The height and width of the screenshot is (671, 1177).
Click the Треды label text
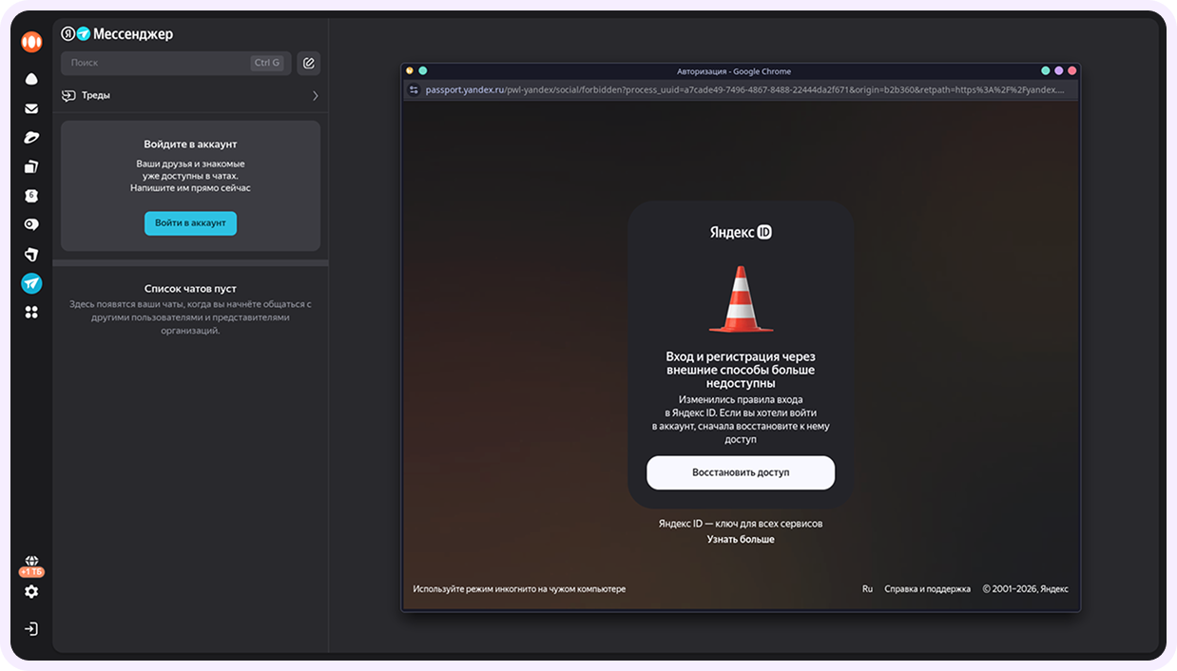point(96,95)
